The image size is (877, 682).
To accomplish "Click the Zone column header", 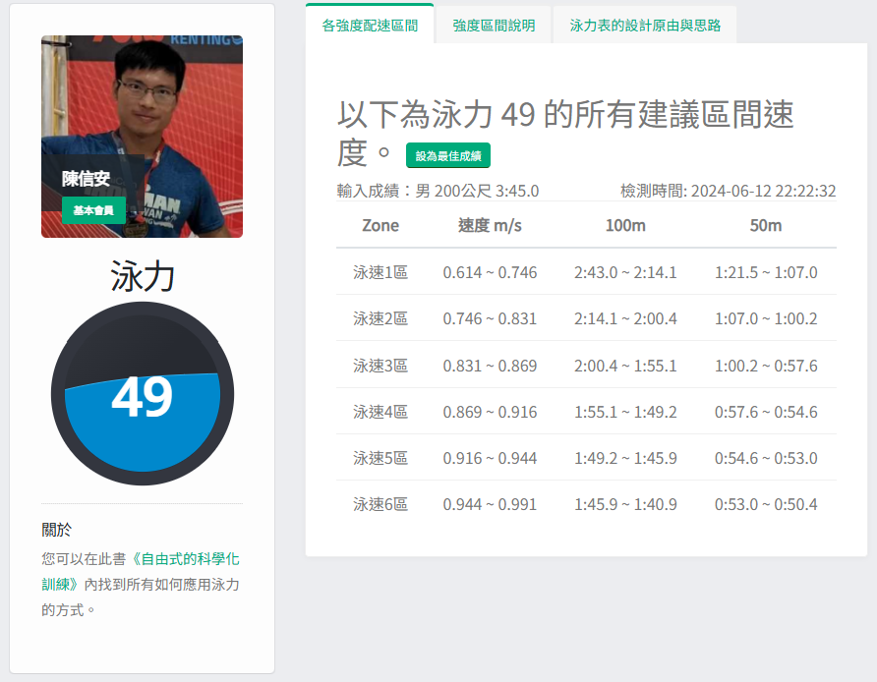I will coord(380,225).
